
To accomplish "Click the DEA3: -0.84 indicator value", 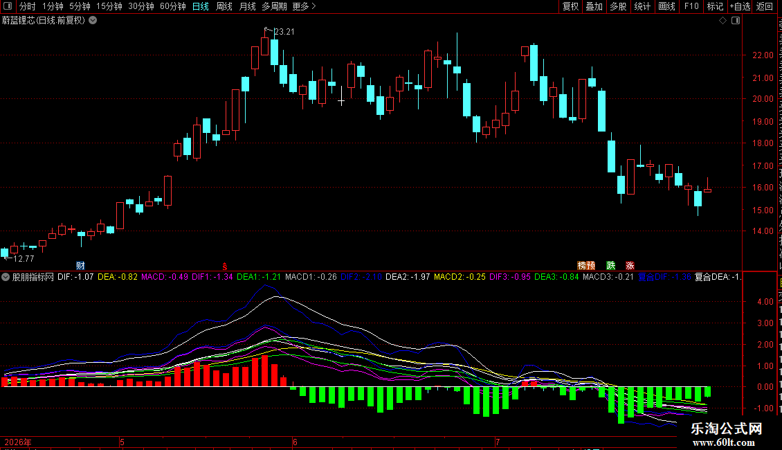I will coord(556,277).
